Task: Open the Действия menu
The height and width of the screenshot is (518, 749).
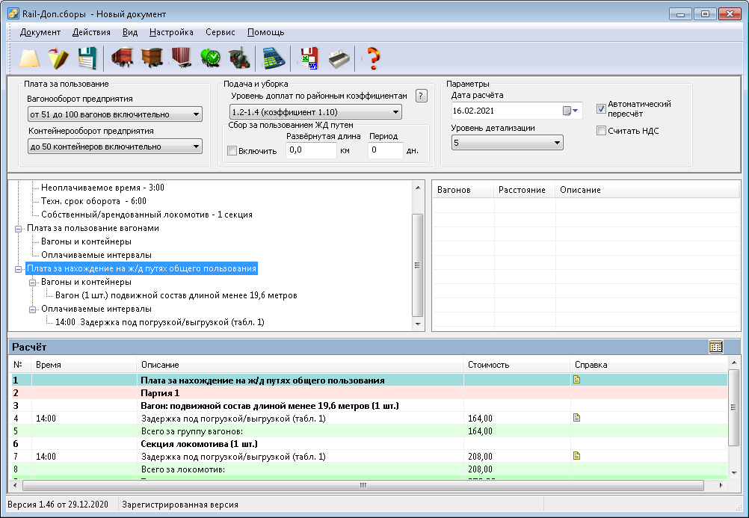Action: [x=91, y=32]
